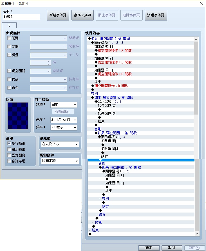Check the 踏步動畫 option
The image size is (206, 251).
point(9,149)
